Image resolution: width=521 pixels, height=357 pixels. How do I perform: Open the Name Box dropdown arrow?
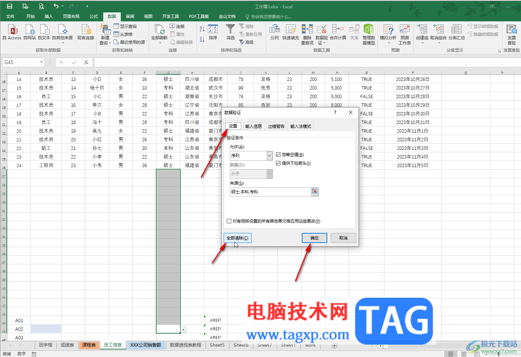pos(41,62)
